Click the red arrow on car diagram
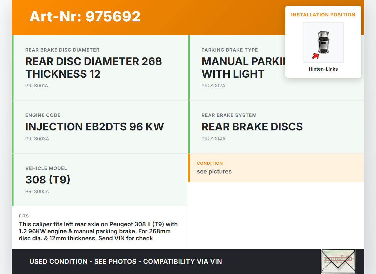Screen dimensions: 376x274 tap(315, 56)
